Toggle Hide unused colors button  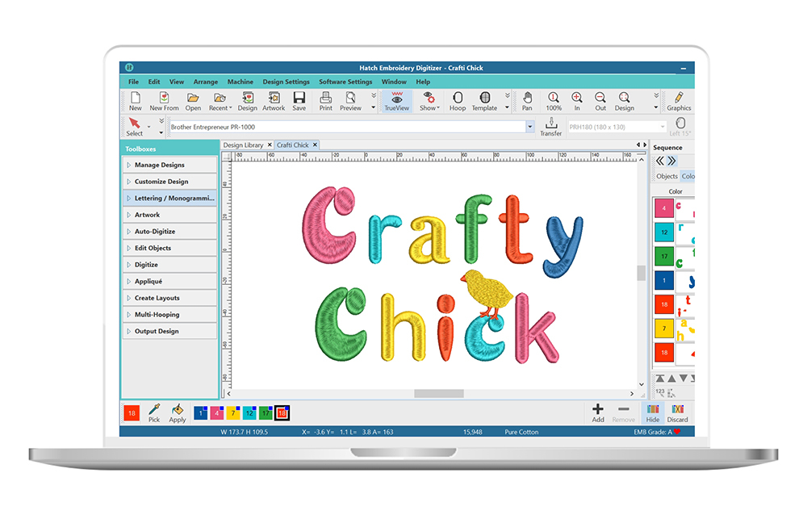[652, 412]
